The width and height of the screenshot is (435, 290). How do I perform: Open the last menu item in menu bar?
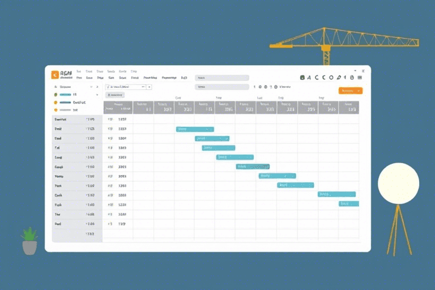tap(134, 72)
